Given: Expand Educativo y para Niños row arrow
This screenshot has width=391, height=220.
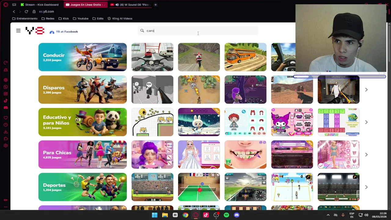Looking at the screenshot, I should click(x=366, y=122).
